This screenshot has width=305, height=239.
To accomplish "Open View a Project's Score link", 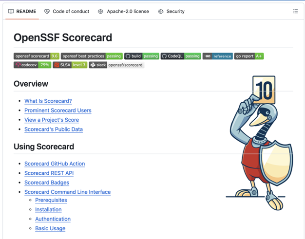I will [x=52, y=120].
